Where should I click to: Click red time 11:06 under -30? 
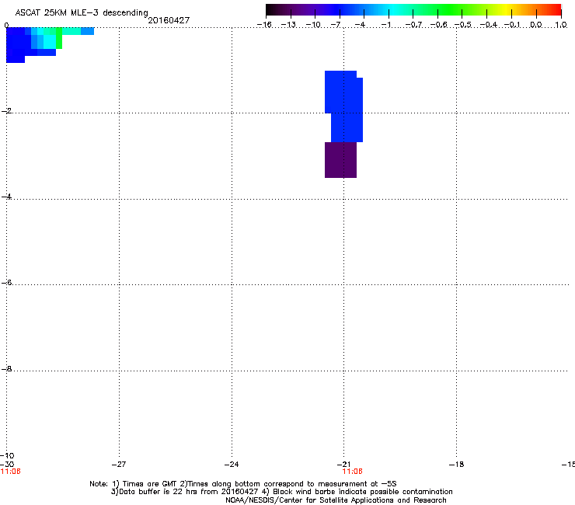click(11, 472)
